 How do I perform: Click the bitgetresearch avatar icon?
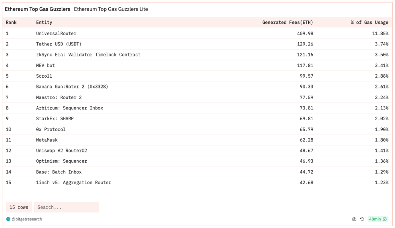pyautogui.click(x=8, y=219)
